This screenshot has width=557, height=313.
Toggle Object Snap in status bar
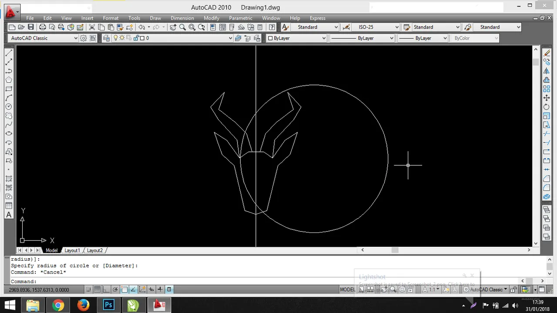point(124,289)
